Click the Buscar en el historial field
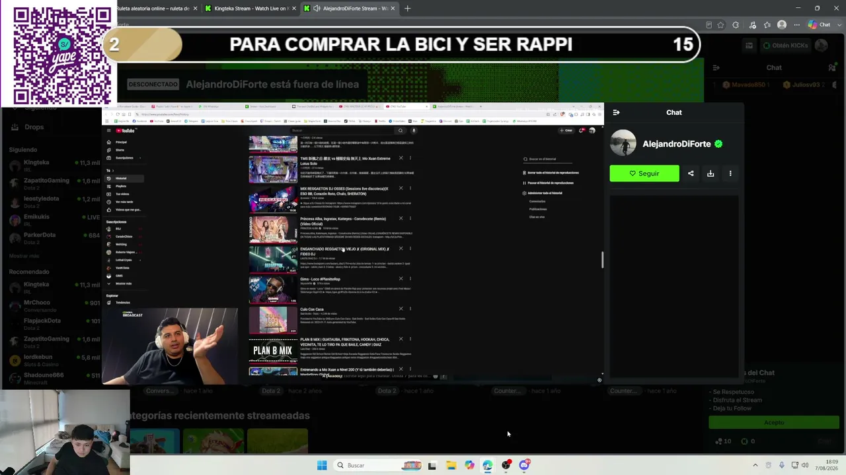This screenshot has width=846, height=475. tap(549, 159)
